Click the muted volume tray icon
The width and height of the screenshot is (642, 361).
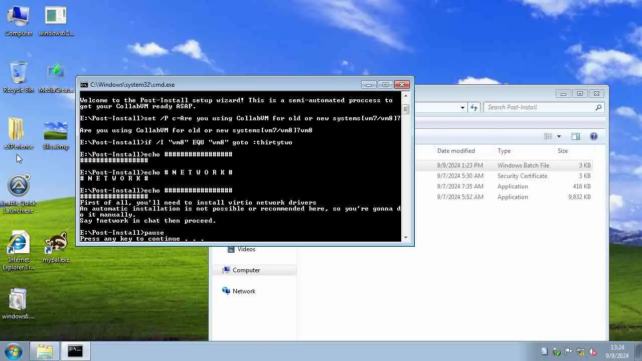(x=593, y=351)
